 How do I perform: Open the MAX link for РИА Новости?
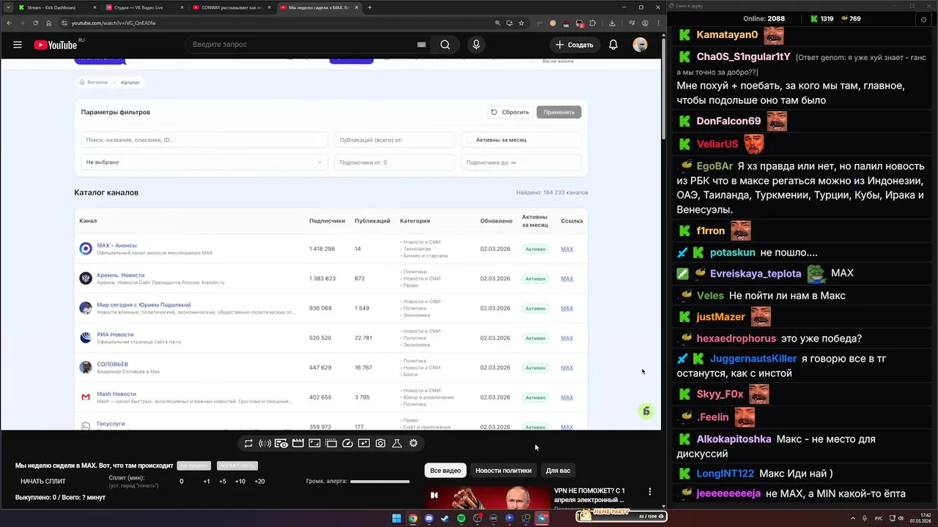point(567,338)
